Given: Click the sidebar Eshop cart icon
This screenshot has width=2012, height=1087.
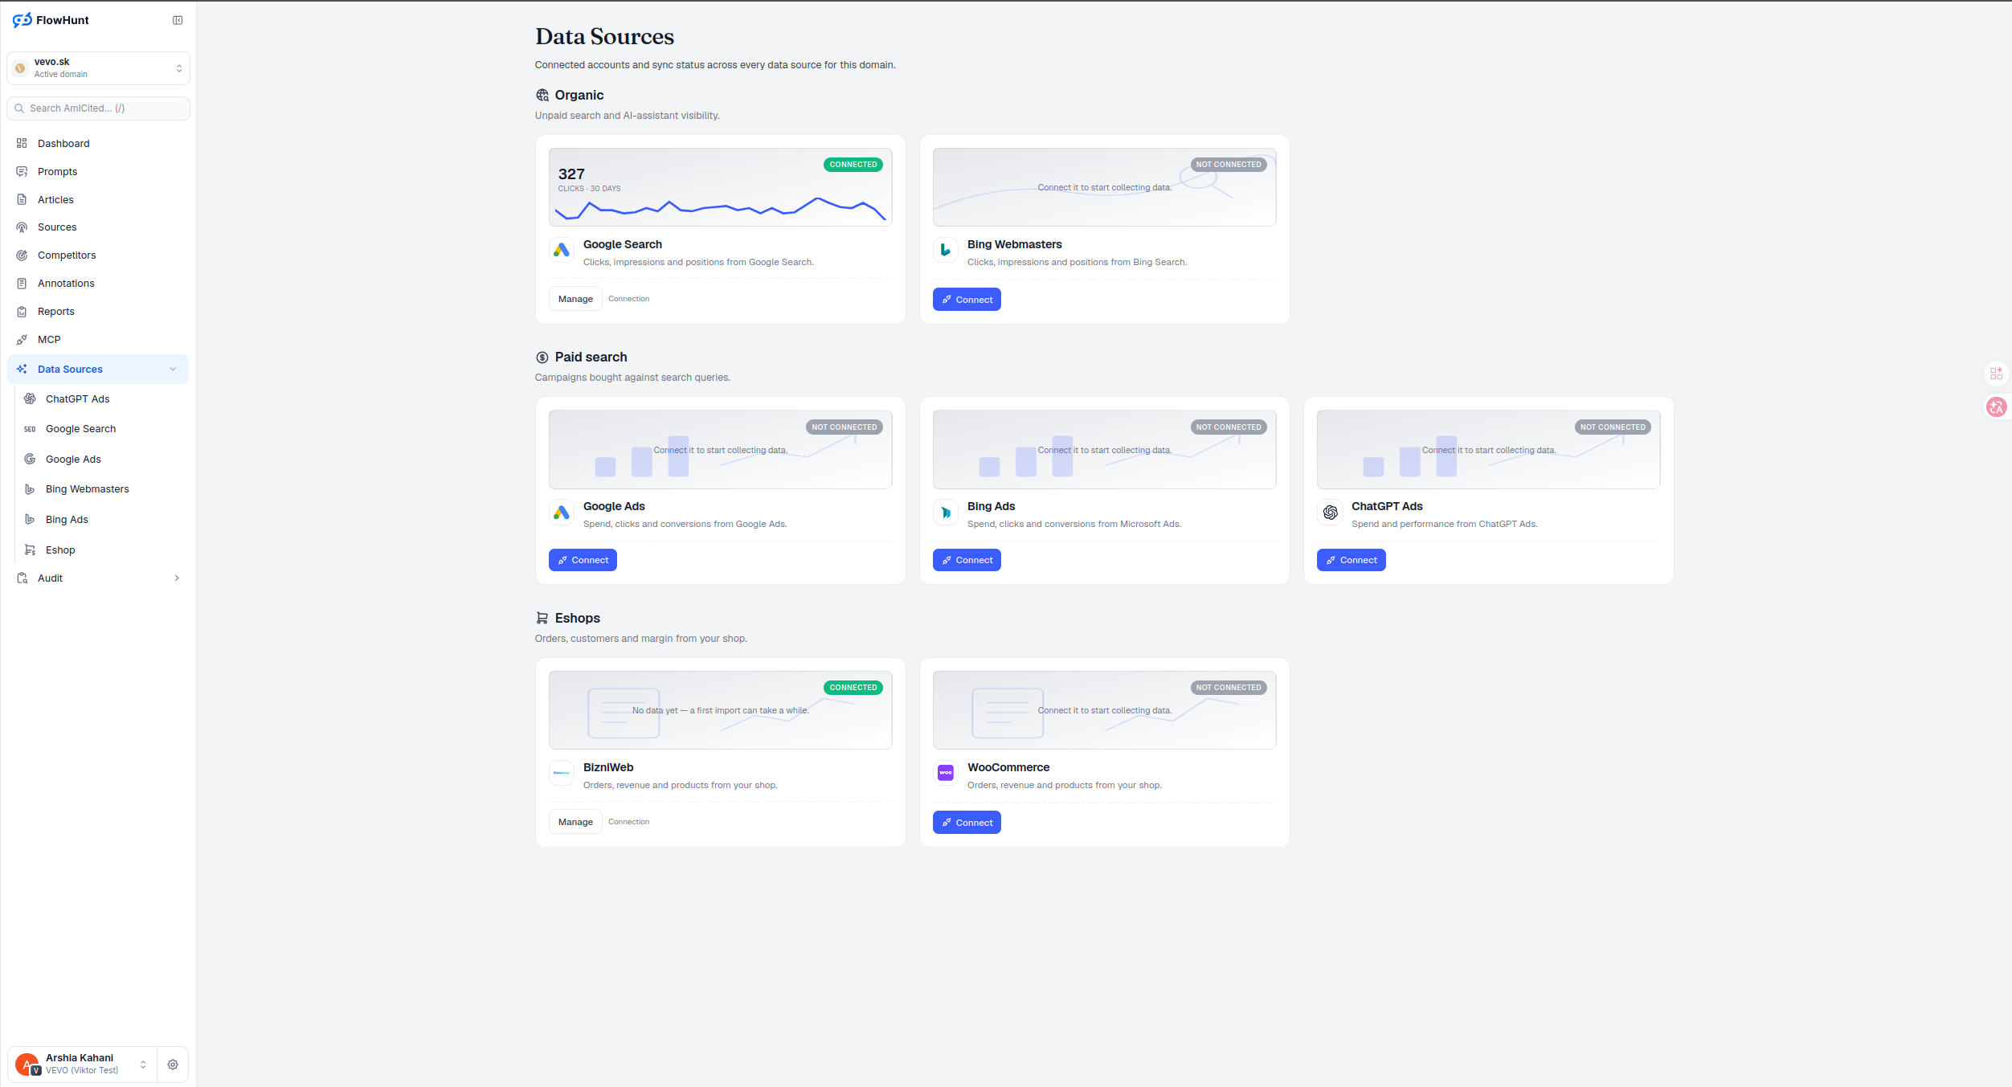Looking at the screenshot, I should click(x=30, y=550).
